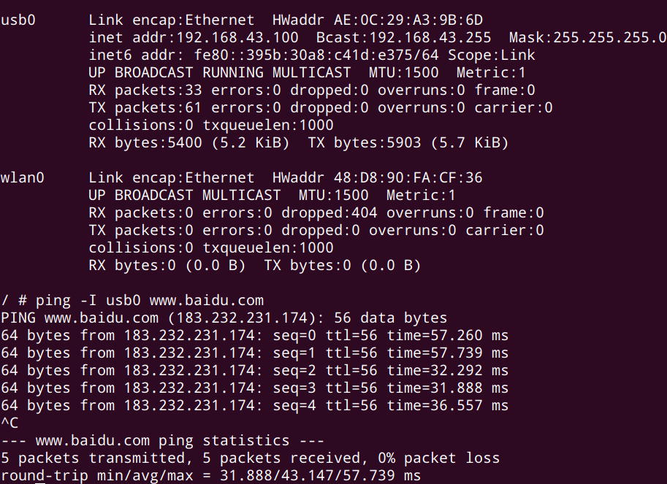Click Mask 255.255.255.0 text
This screenshot has width=667, height=484.
click(x=588, y=37)
